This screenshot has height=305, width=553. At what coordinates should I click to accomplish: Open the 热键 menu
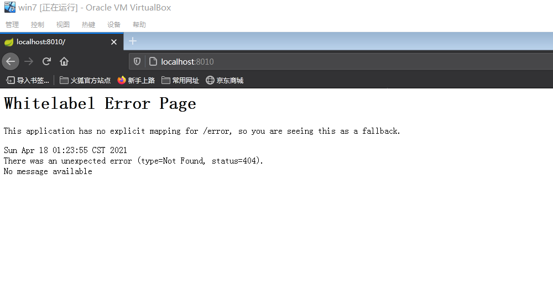88,25
